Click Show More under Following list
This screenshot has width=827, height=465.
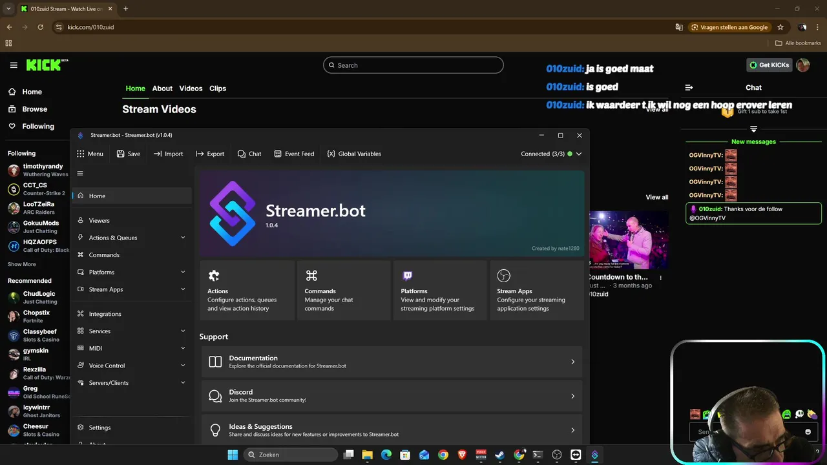click(22, 264)
